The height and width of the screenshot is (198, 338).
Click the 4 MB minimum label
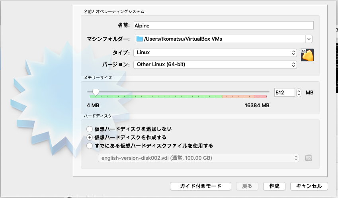(x=93, y=106)
